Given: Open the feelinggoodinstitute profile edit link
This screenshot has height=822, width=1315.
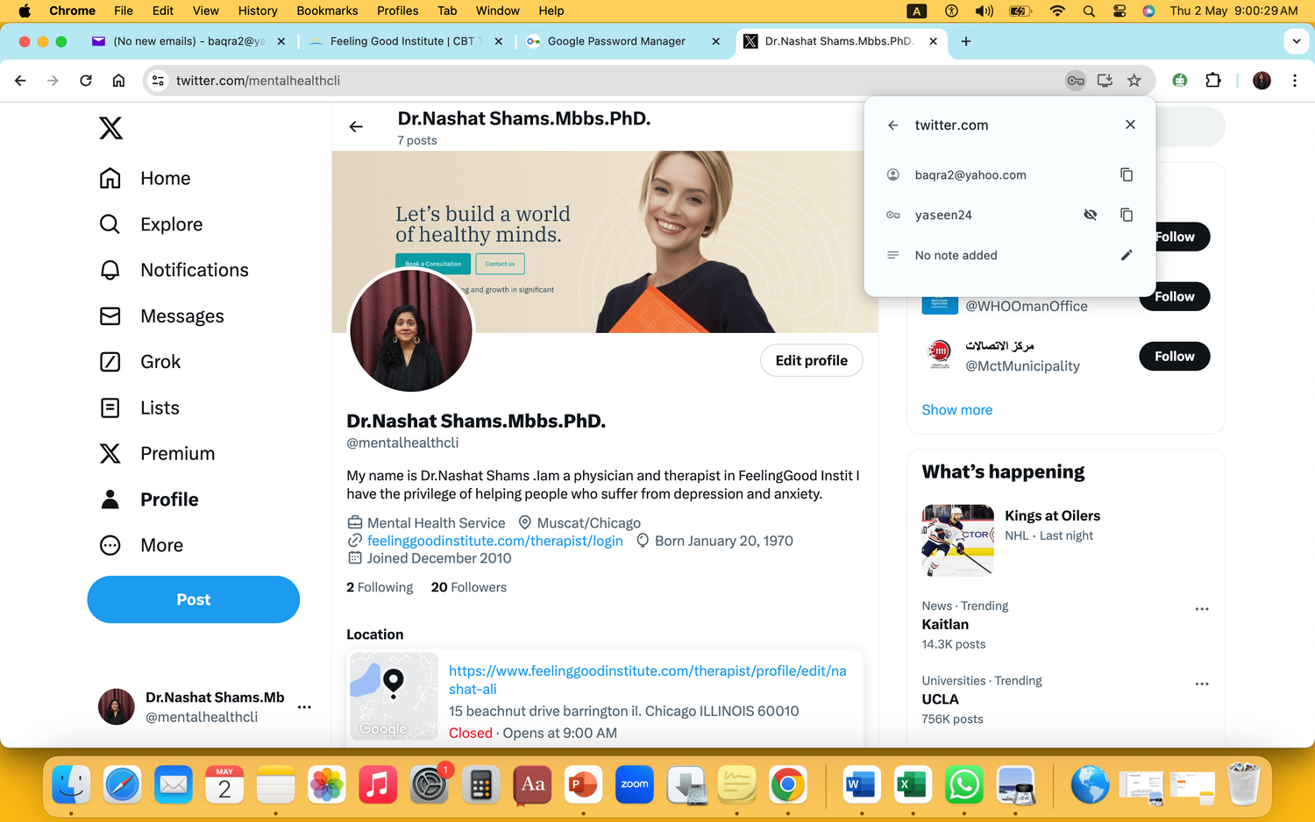Looking at the screenshot, I should pyautogui.click(x=648, y=680).
